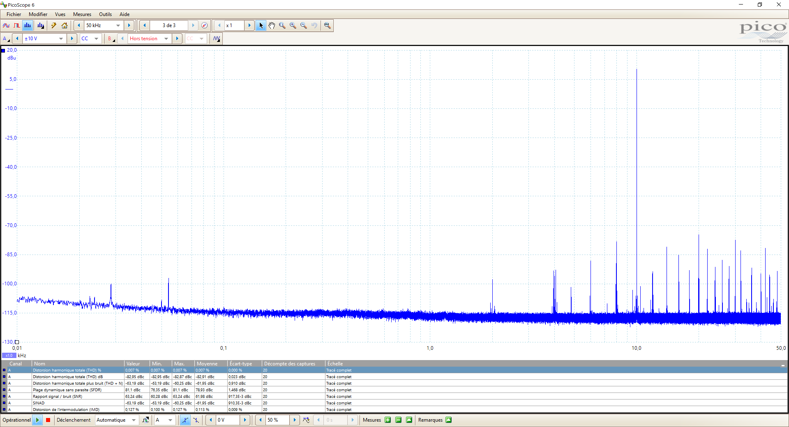Open the Vues menu

(60, 14)
